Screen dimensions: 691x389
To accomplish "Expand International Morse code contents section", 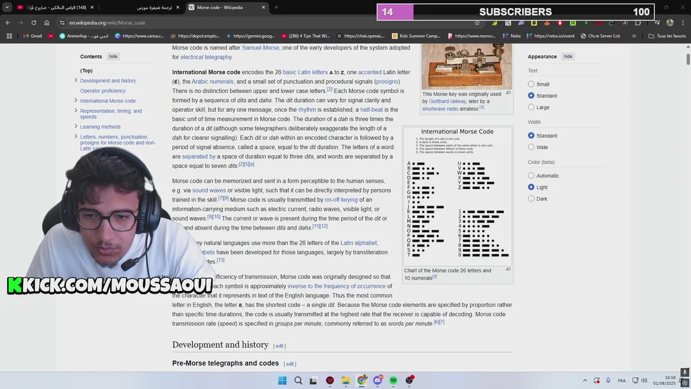I will point(76,100).
